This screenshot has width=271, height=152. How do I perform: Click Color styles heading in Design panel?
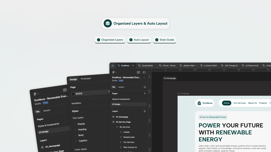(81, 149)
